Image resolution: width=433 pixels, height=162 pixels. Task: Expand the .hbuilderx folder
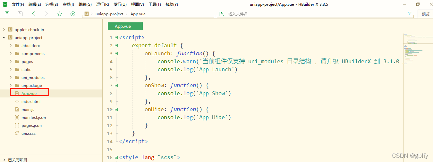[11, 45]
